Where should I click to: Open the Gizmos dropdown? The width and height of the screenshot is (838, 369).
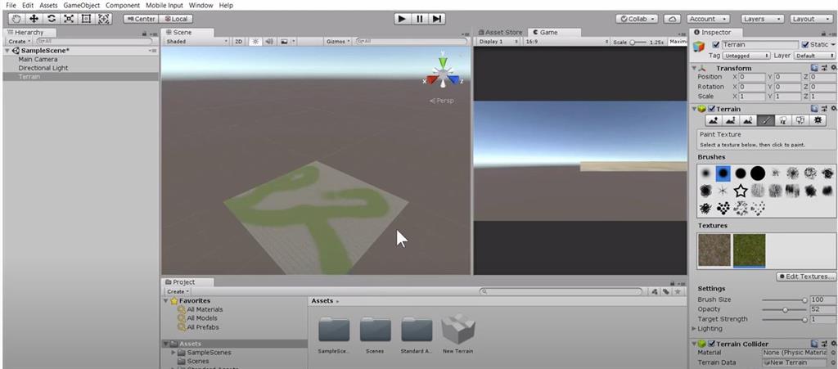pos(338,41)
